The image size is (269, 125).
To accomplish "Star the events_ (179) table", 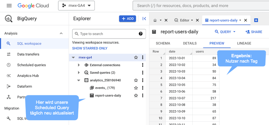I will 136,88.
